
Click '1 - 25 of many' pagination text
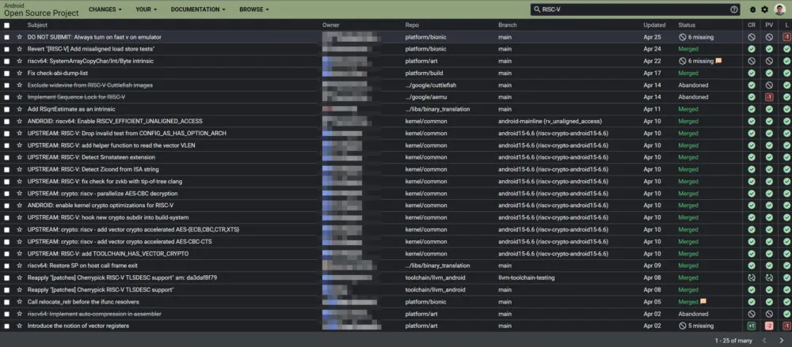click(x=733, y=341)
